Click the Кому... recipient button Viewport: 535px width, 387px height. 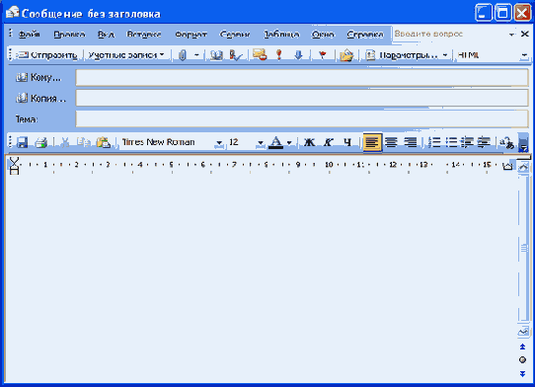38,78
